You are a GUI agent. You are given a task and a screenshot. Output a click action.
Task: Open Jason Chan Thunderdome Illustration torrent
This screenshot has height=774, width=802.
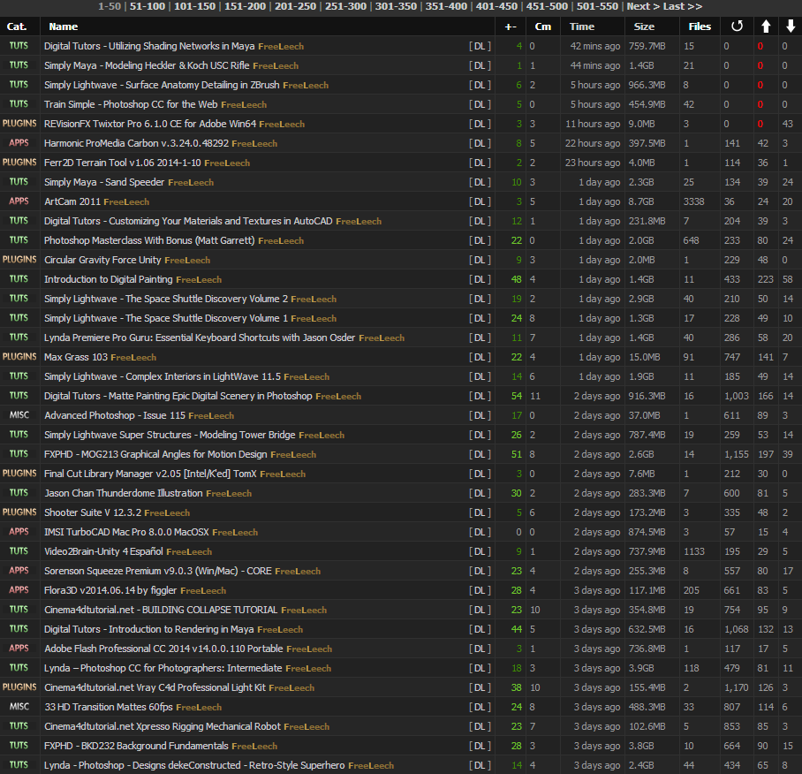pos(124,493)
